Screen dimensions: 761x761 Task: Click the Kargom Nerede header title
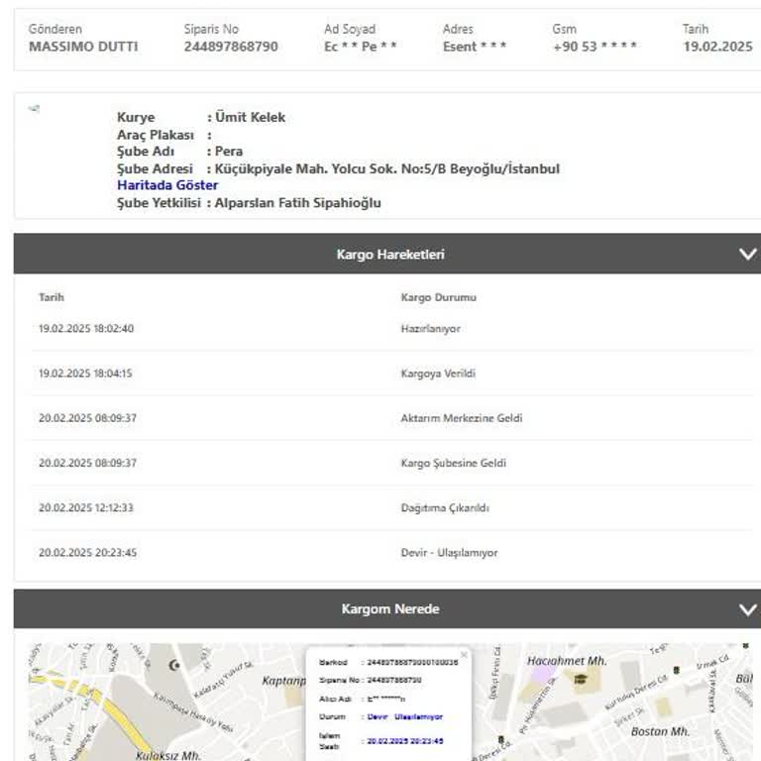[x=390, y=609]
